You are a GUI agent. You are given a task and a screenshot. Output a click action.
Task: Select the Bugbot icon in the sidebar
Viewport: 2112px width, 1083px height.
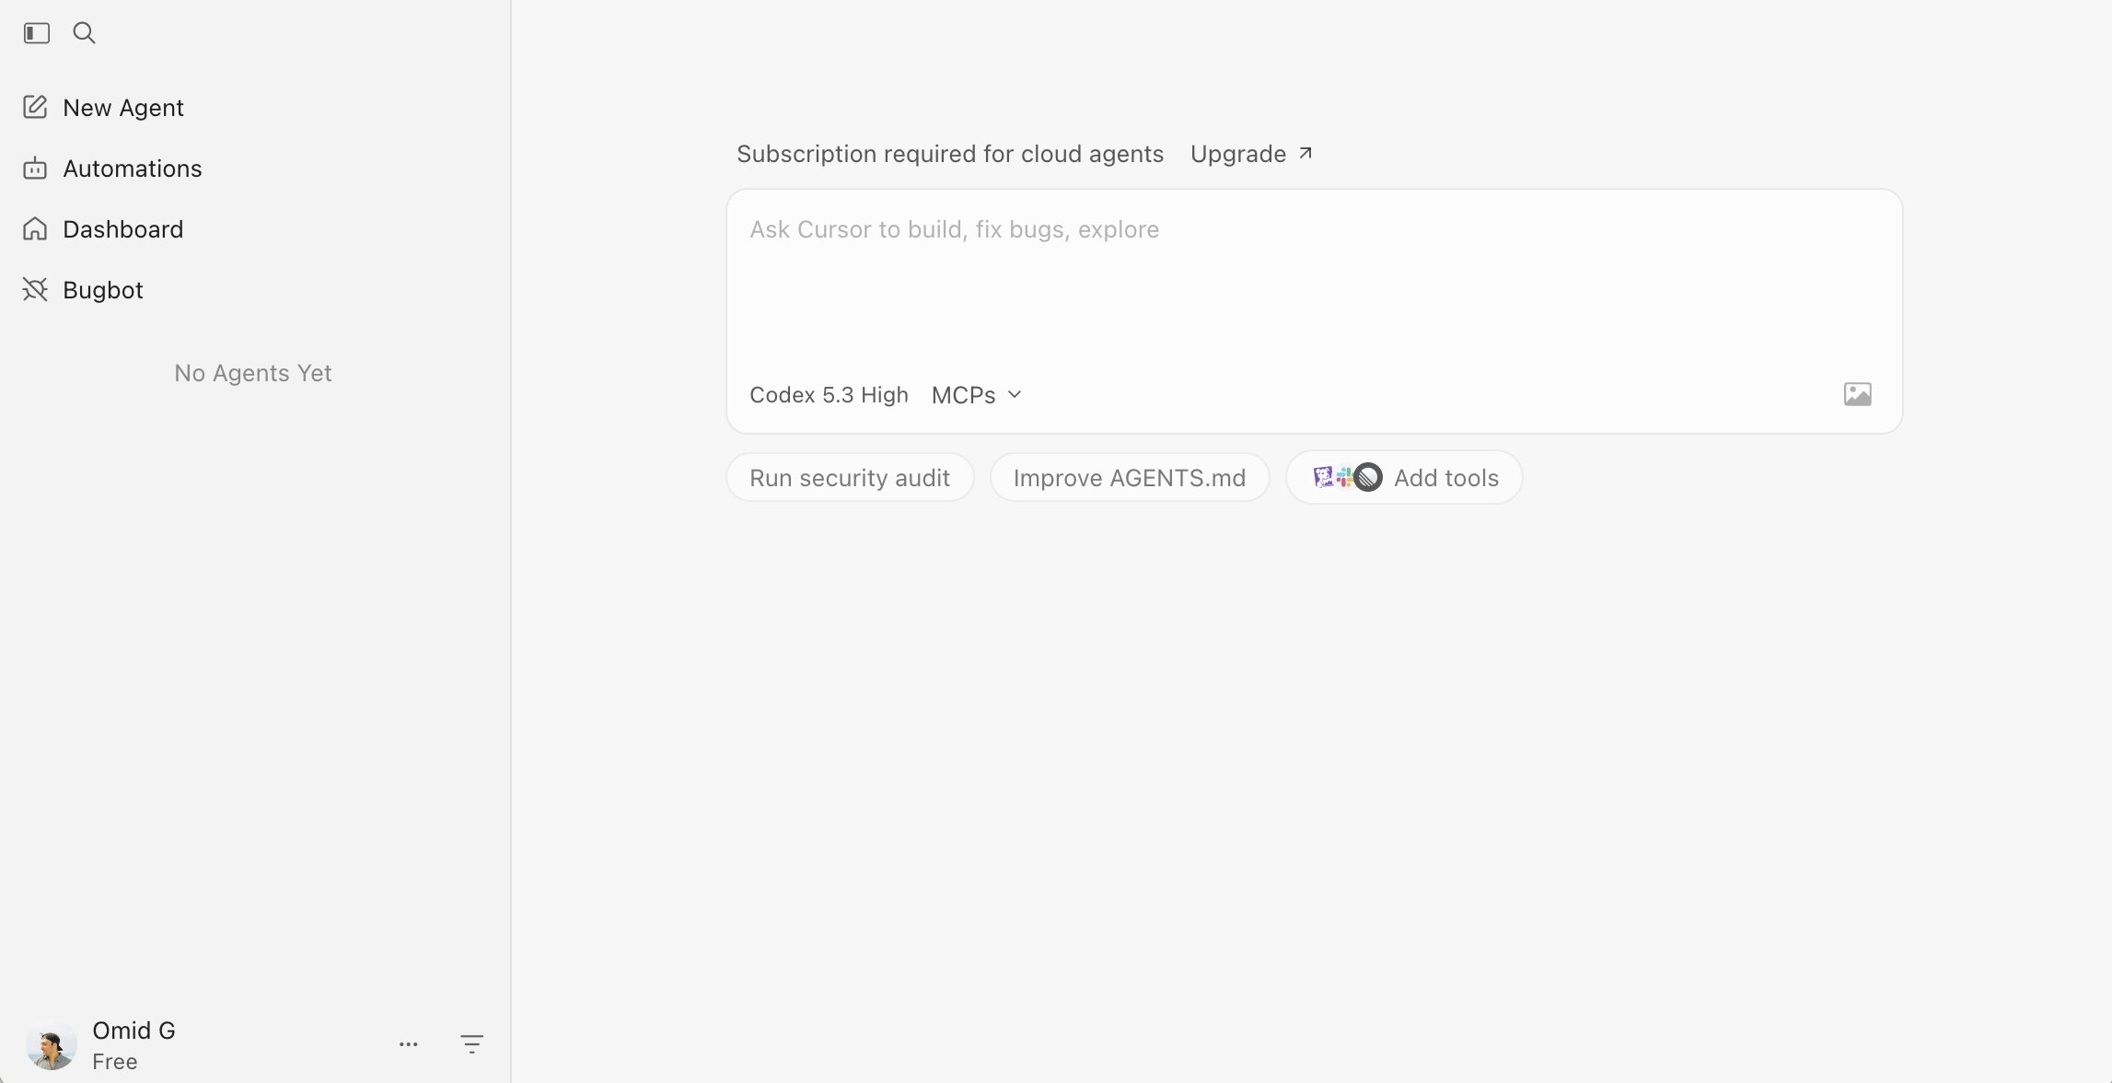click(35, 289)
